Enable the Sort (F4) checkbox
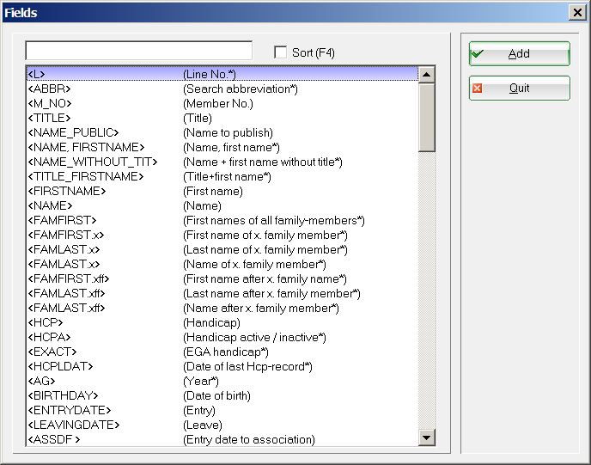 [x=280, y=52]
